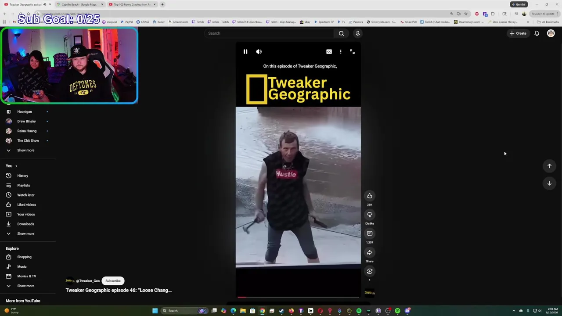Image resolution: width=562 pixels, height=316 pixels.
Task: Open the Raina Huang subscription
Action: pos(27,131)
